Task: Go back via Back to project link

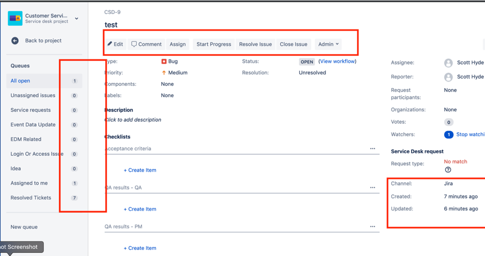Action: point(43,41)
